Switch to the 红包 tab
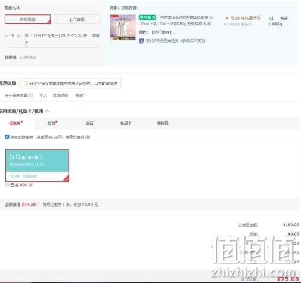 point(52,123)
